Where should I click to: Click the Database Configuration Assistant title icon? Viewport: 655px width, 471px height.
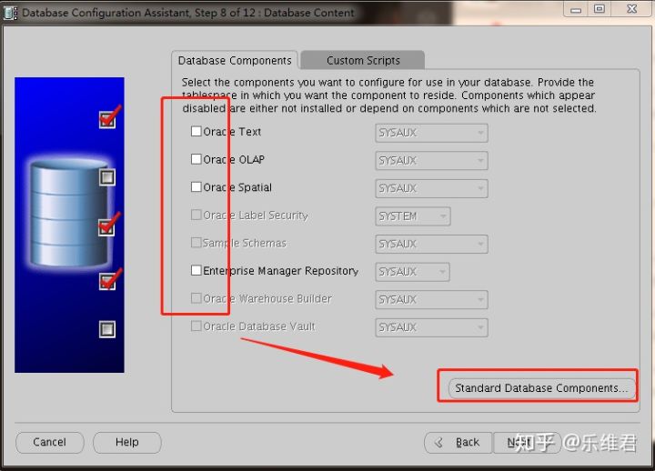pos(10,13)
